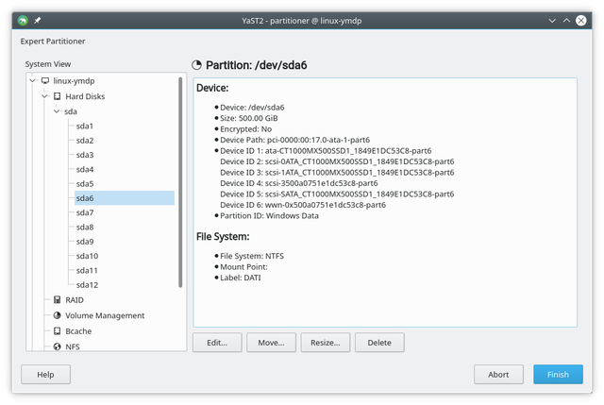The height and width of the screenshot is (405, 604).
Task: Select partition sda3 in the tree
Action: (x=85, y=155)
